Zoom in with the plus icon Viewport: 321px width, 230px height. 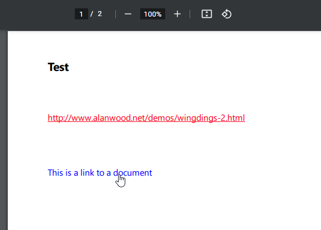177,14
